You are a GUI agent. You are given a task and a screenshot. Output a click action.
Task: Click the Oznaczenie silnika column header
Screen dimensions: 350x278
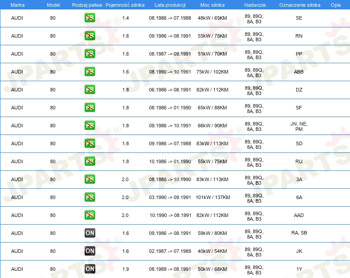pyautogui.click(x=299, y=5)
